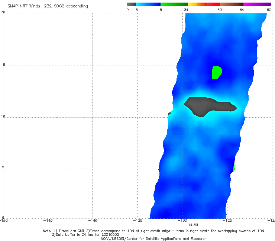Select the gray 0-5 segment of the color bar

[132, 4]
